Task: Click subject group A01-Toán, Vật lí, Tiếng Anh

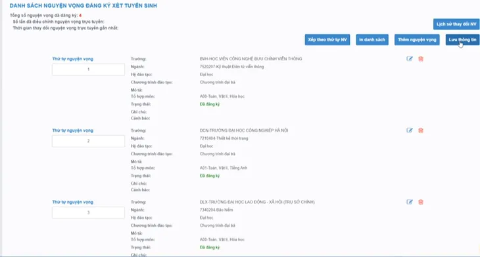Action: [x=223, y=168]
